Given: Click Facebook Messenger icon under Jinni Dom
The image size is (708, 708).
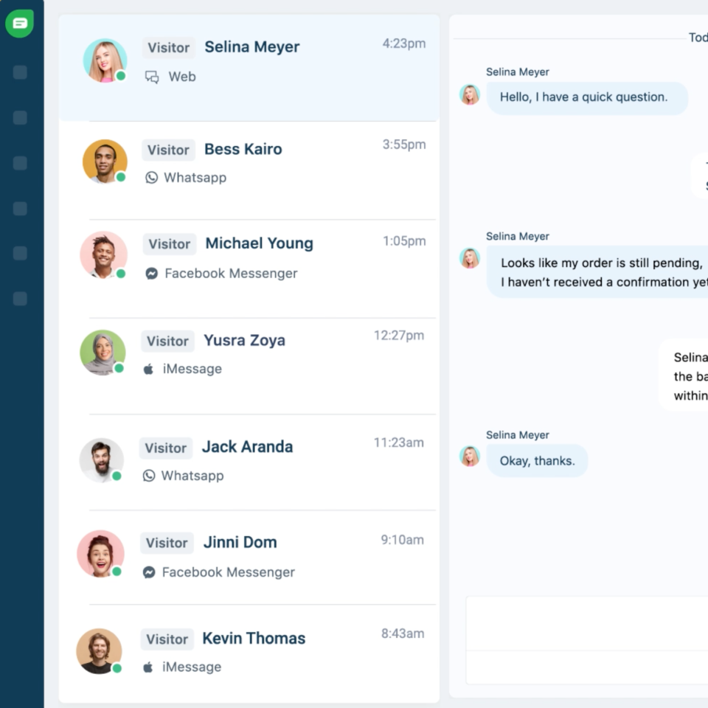Looking at the screenshot, I should click(149, 572).
